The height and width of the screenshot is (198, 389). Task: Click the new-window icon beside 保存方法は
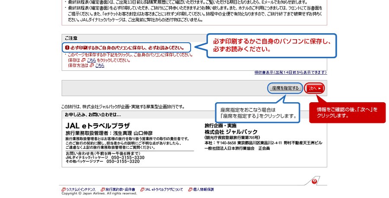coord(92,66)
